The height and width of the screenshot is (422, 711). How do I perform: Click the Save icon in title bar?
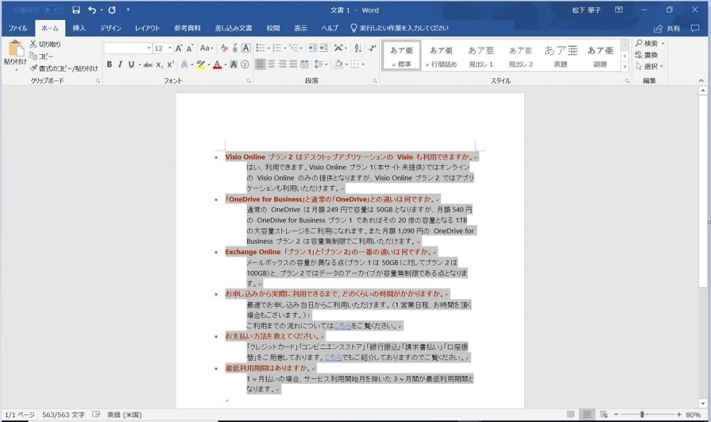[76, 10]
